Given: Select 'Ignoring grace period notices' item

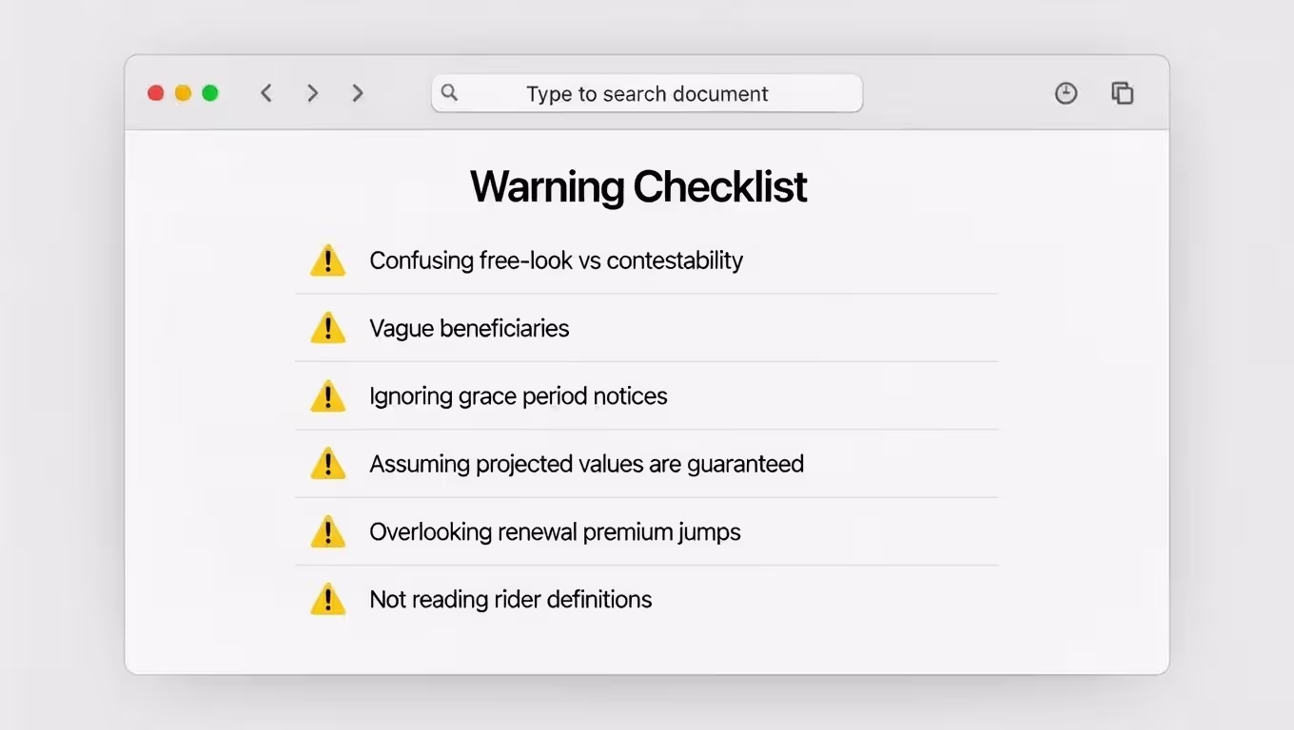Looking at the screenshot, I should pyautogui.click(x=519, y=396).
